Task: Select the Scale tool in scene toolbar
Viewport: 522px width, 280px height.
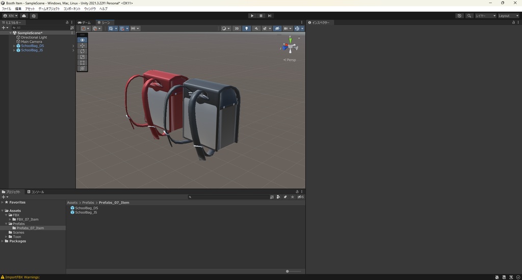Action: click(82, 57)
